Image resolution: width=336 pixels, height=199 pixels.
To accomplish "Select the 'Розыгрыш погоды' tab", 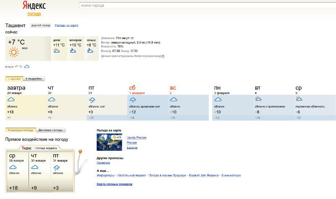I will pyautogui.click(x=21, y=130).
